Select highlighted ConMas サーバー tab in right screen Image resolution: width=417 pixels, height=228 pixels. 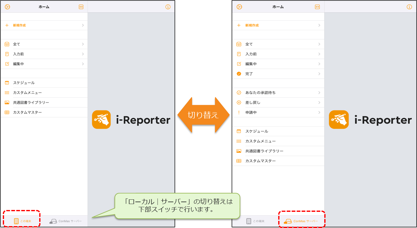pos(301,221)
